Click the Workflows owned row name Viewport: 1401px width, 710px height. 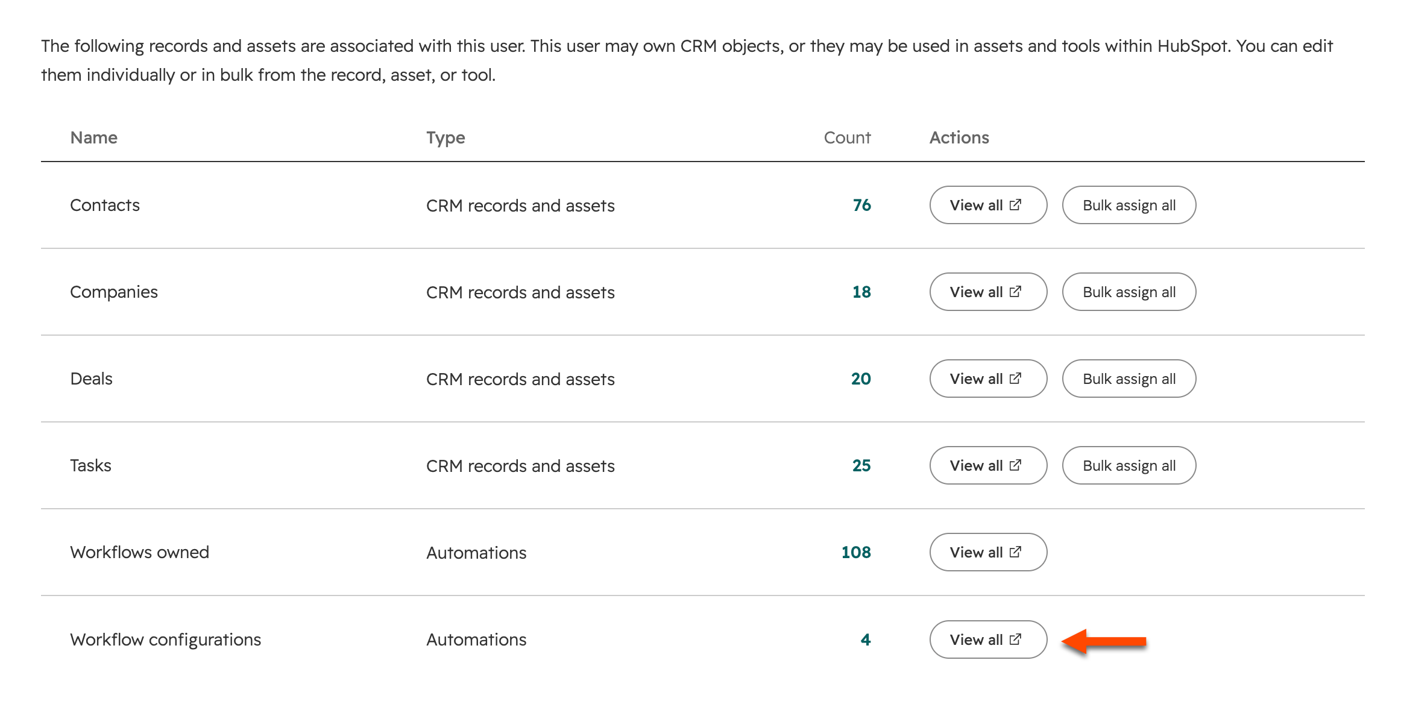[139, 552]
